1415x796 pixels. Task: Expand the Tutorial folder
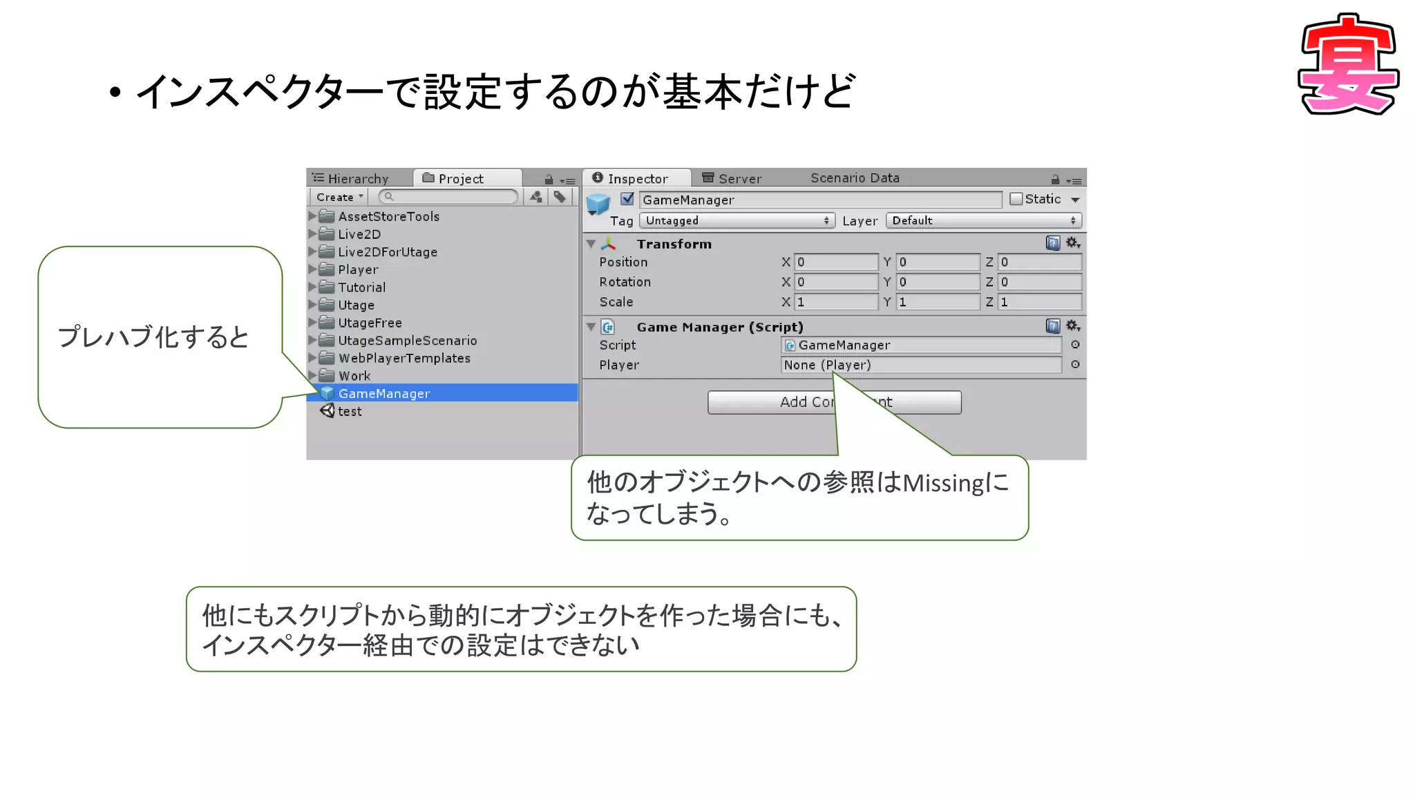pos(312,287)
